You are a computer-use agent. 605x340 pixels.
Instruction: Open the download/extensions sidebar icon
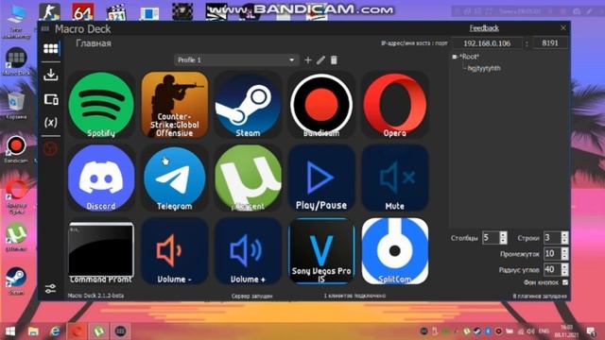coord(50,75)
